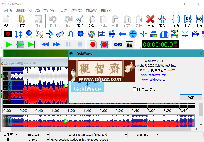This screenshot has height=142, width=204.
Task: Play audio with the green play button
Action: (9, 44)
